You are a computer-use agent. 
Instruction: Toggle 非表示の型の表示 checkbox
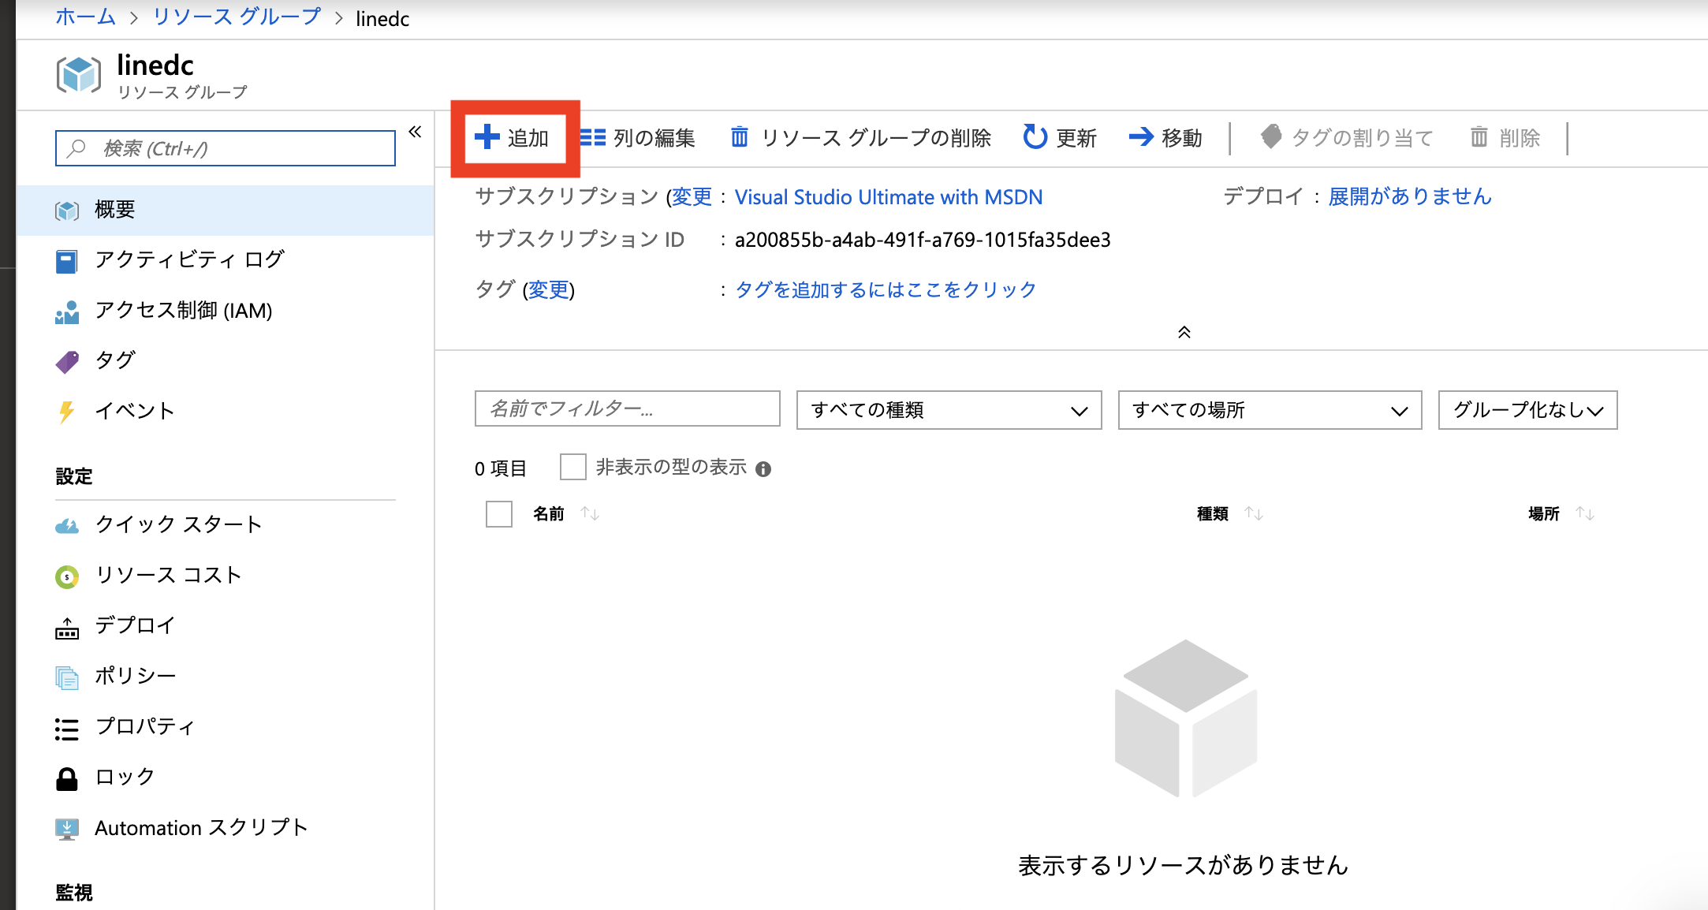click(x=573, y=467)
